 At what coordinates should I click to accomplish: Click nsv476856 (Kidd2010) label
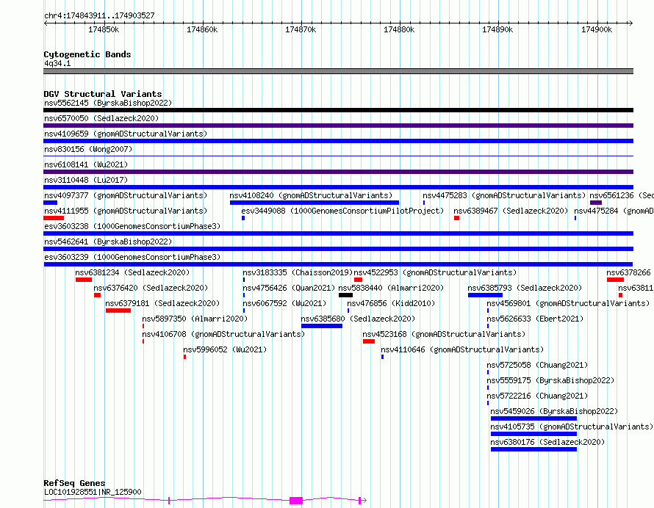coord(391,303)
